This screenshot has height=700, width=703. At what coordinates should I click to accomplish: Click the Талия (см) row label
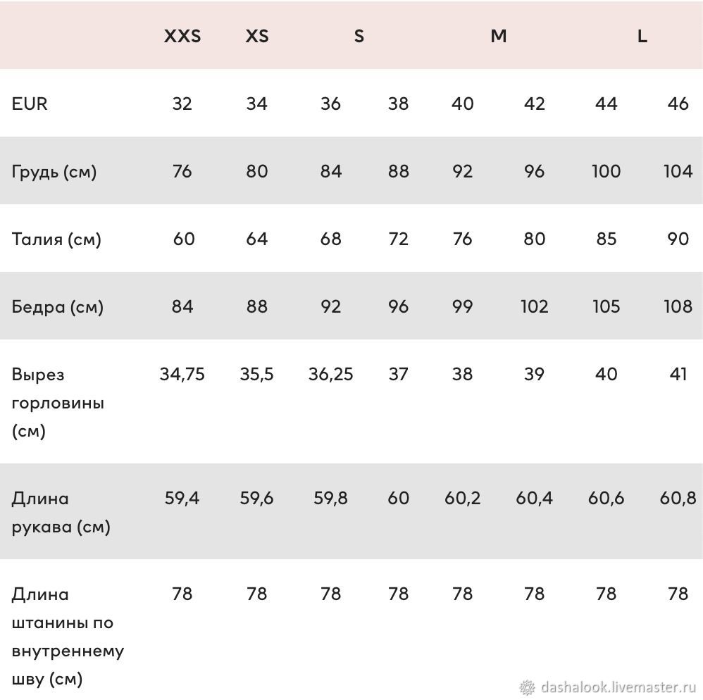pos(56,239)
